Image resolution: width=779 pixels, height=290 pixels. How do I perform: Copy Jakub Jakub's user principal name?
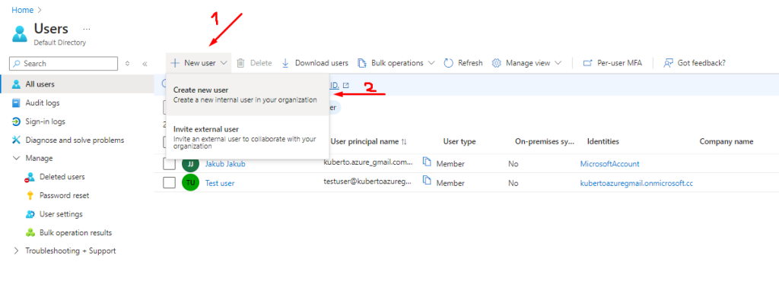click(x=426, y=161)
